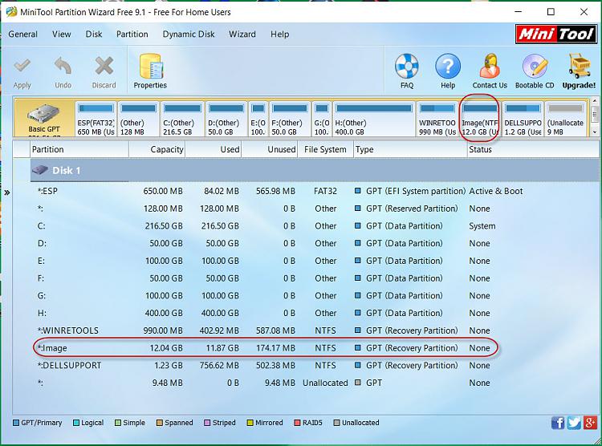Click the Apply checkmark icon
This screenshot has height=446, width=602.
(x=22, y=66)
